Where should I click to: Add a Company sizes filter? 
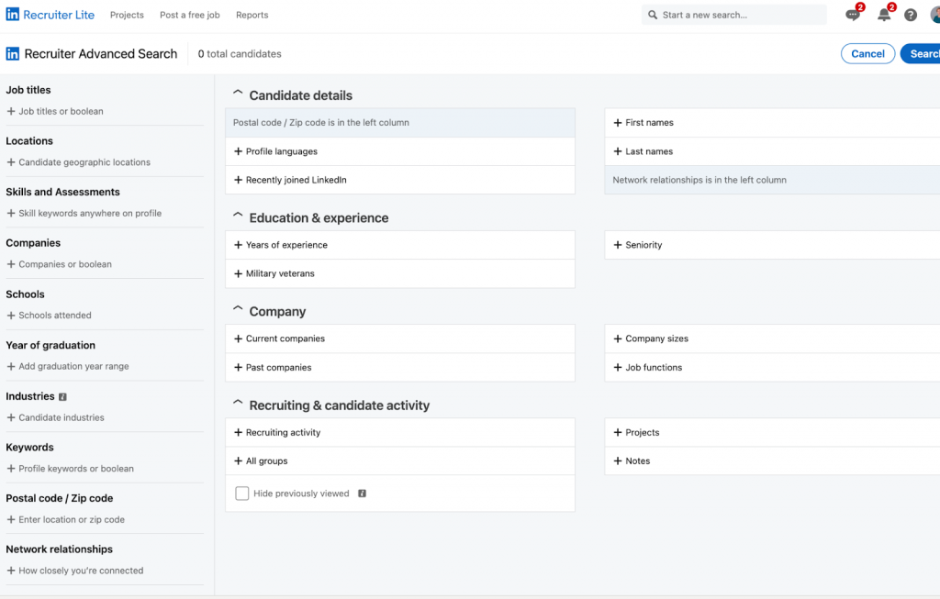[656, 338]
